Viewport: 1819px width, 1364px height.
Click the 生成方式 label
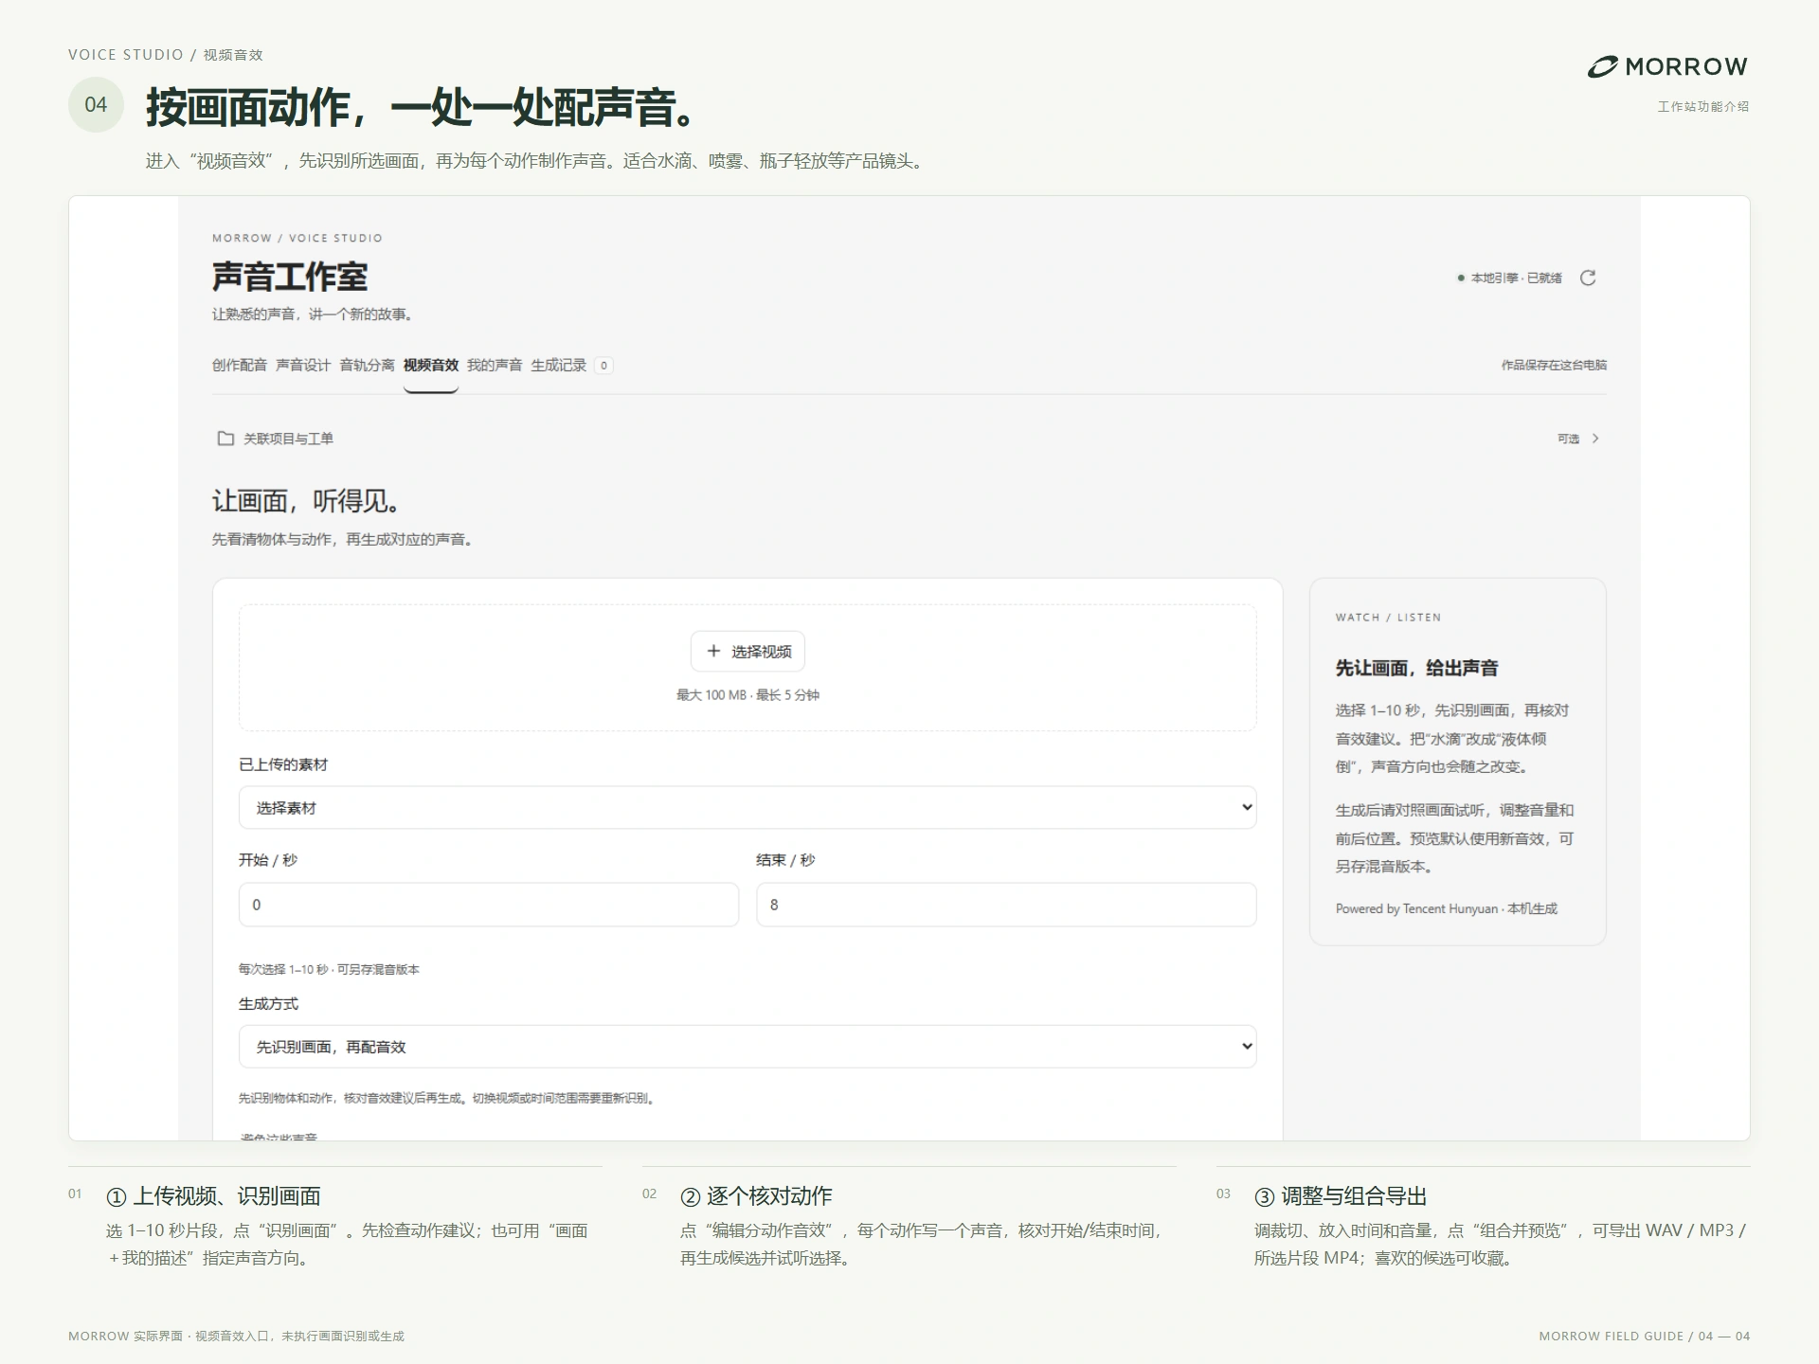tap(268, 1004)
